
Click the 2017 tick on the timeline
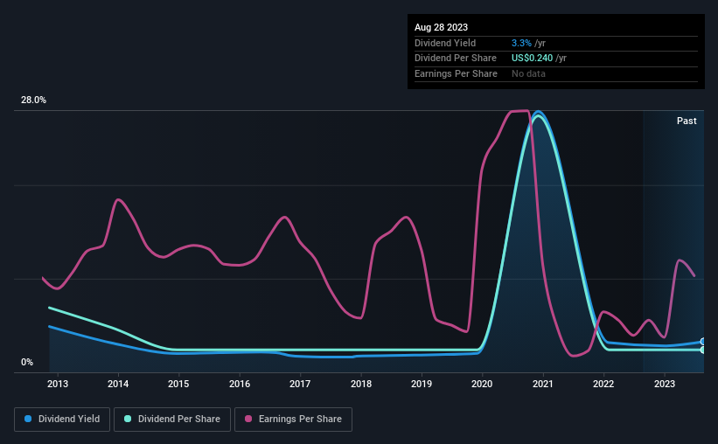[x=300, y=383]
